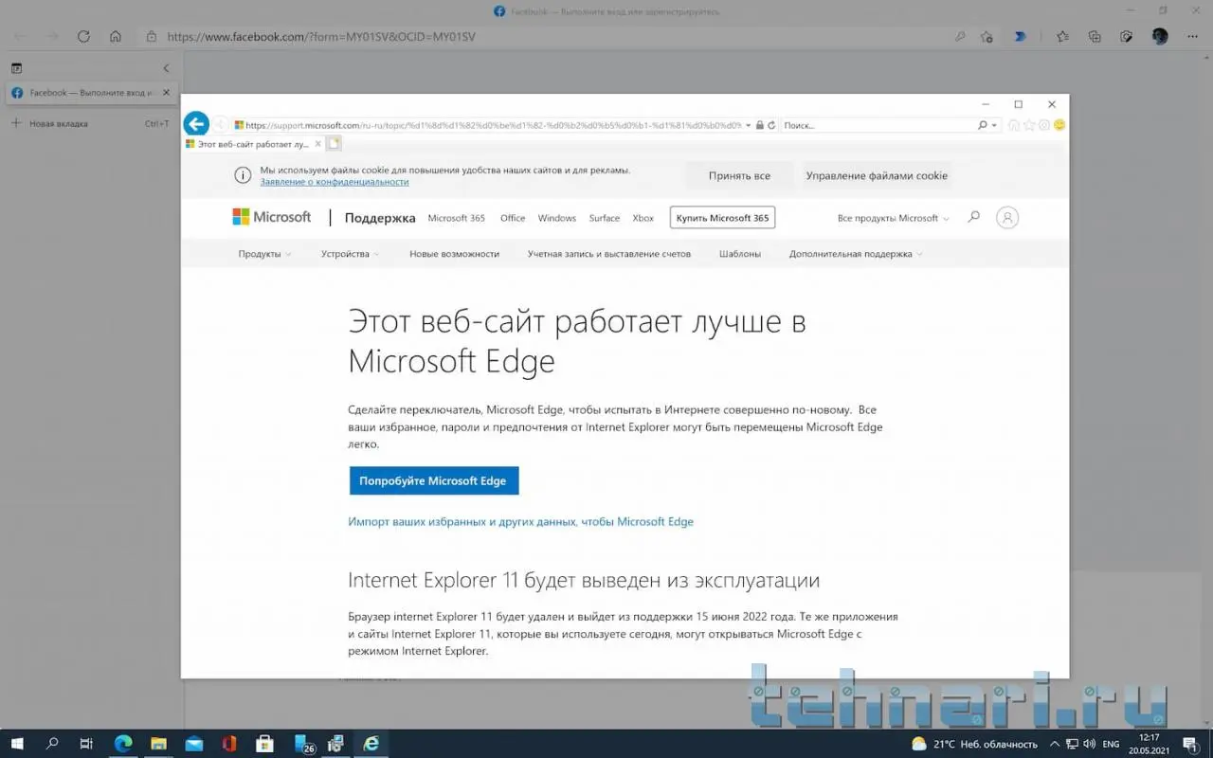Open a new tab in Internet Explorer

pyautogui.click(x=334, y=144)
